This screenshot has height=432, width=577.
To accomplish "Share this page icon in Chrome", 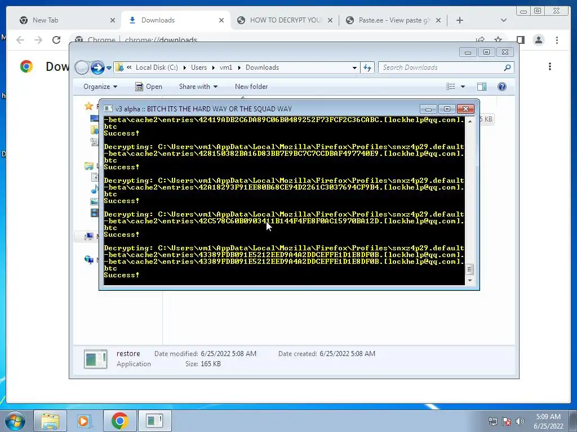I will [x=480, y=40].
